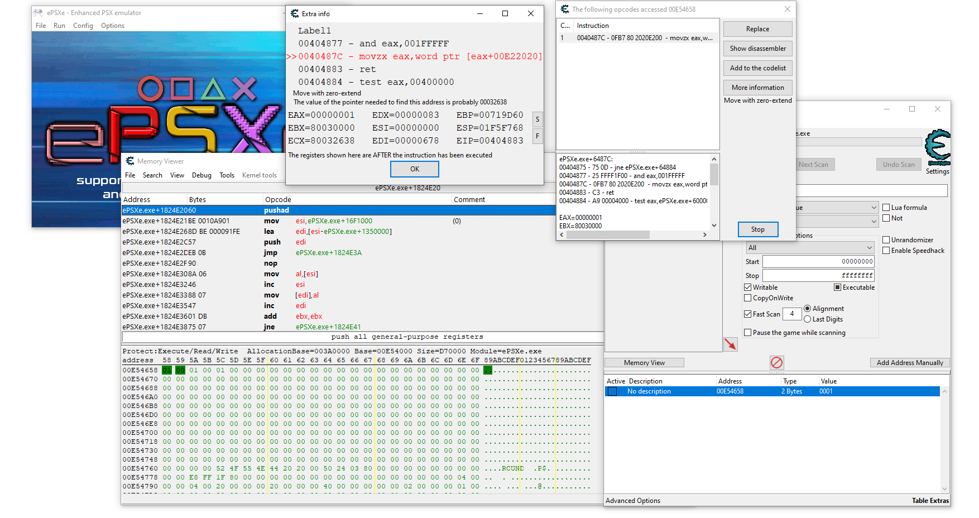Check Pause the game while scanning
Screen dimensions: 979x518
pyautogui.click(x=747, y=332)
